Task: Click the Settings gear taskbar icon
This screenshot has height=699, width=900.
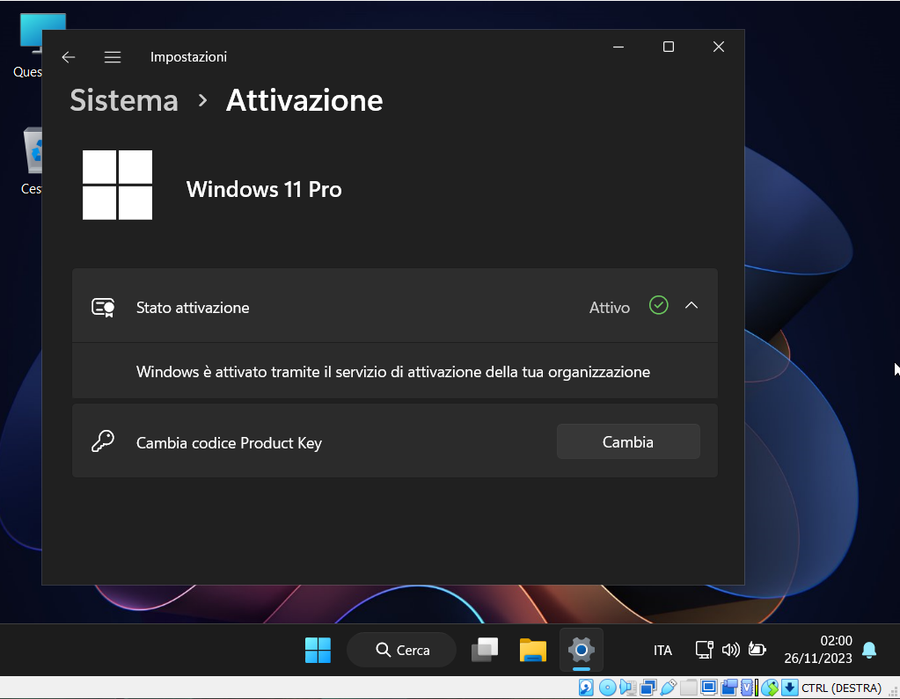Action: (x=582, y=651)
